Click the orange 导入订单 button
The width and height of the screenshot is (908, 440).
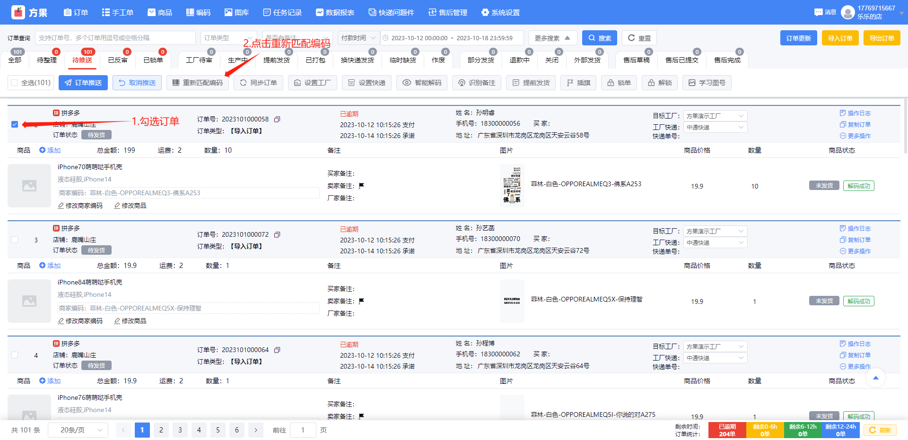pyautogui.click(x=840, y=38)
